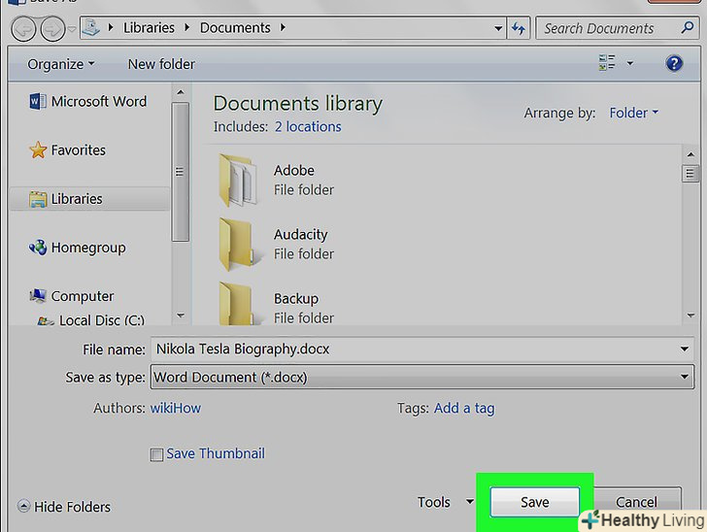Open the File name dropdown arrow

pyautogui.click(x=685, y=349)
